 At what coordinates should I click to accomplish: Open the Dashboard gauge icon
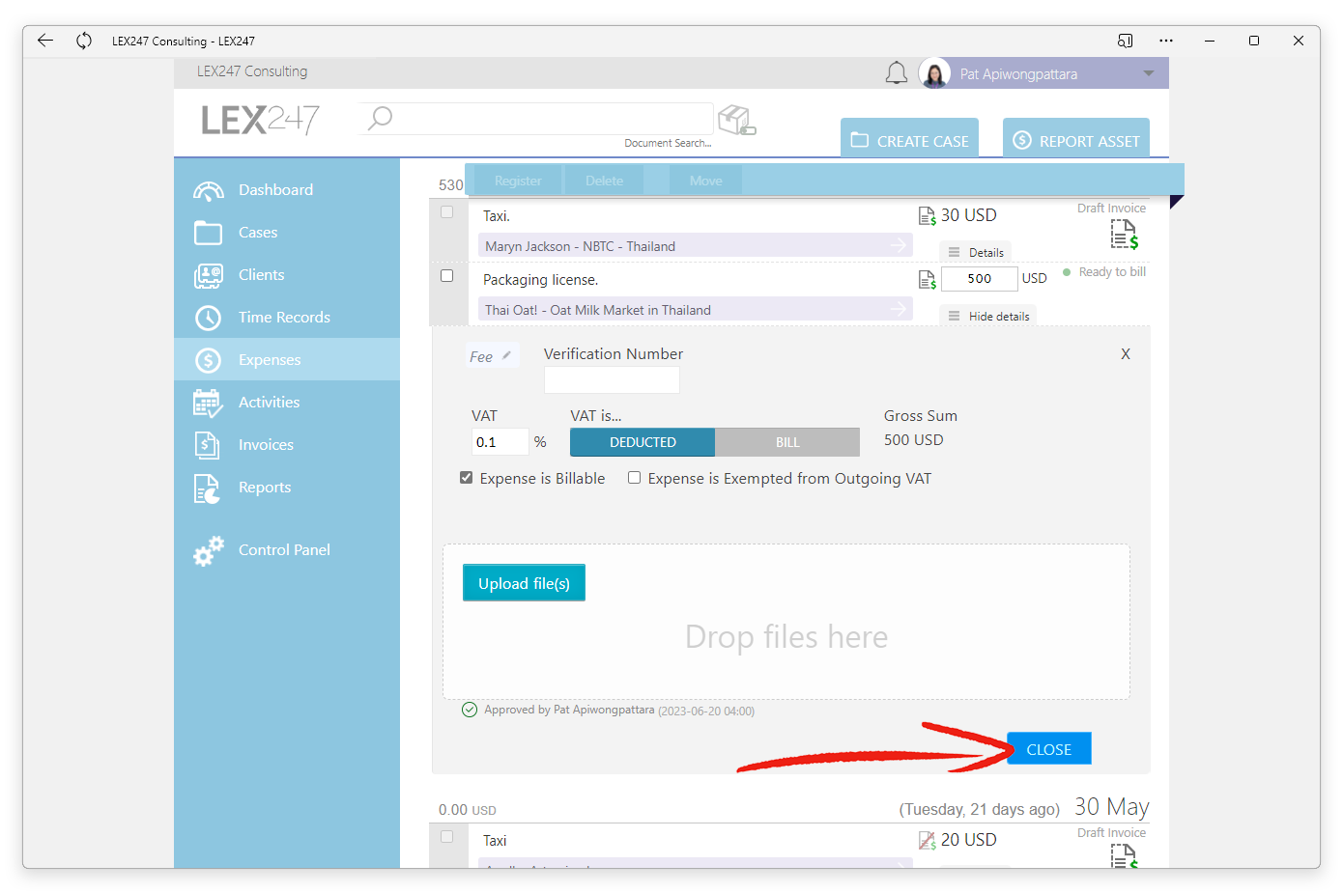coord(208,190)
